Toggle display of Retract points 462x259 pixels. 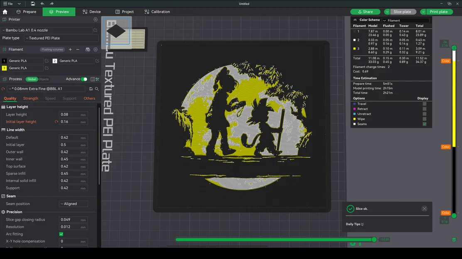pyautogui.click(x=424, y=109)
